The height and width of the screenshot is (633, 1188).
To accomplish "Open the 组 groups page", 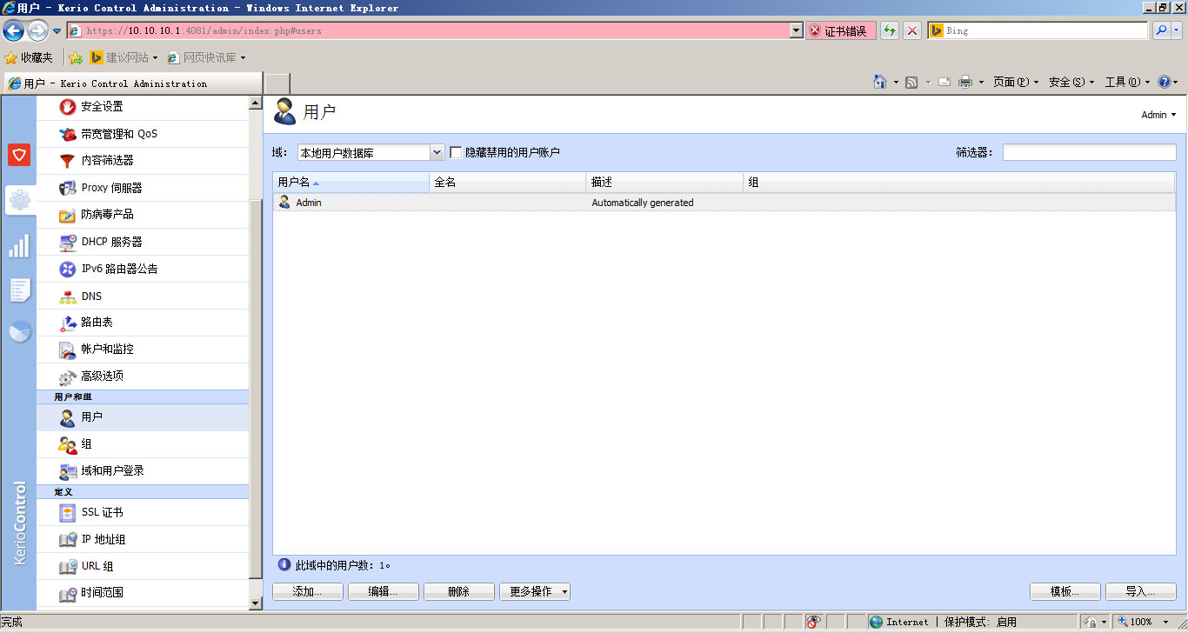I will pyautogui.click(x=143, y=444).
